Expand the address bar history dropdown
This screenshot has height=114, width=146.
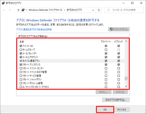pyautogui.click(x=93, y=10)
